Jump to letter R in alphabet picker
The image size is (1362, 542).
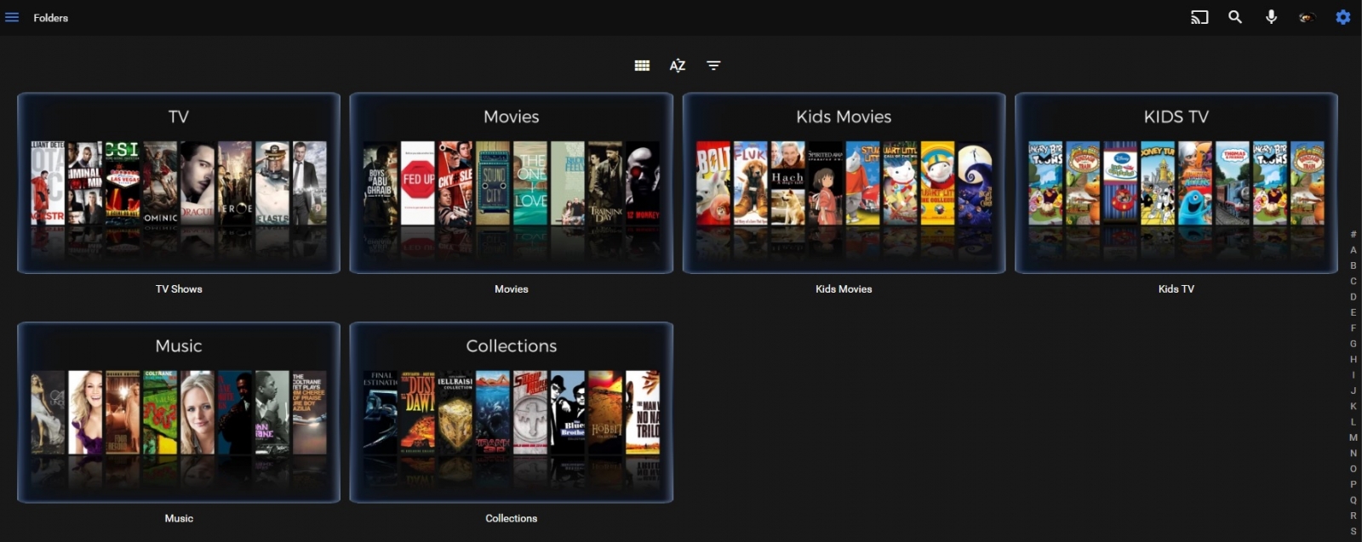1353,516
